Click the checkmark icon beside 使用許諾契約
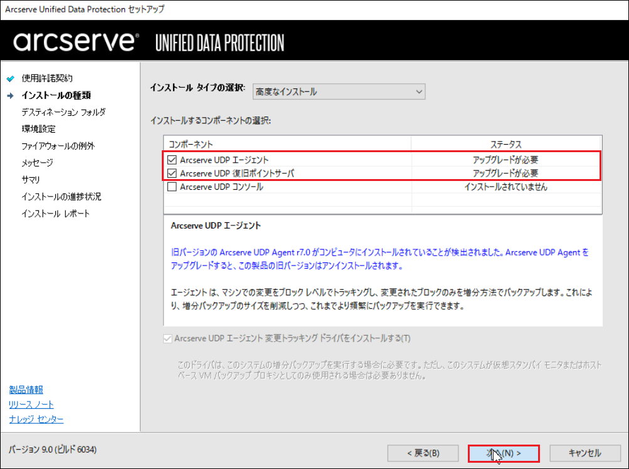The width and height of the screenshot is (629, 469). pyautogui.click(x=11, y=78)
